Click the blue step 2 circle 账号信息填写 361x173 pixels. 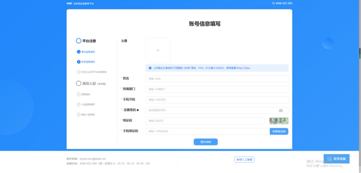[x=79, y=62]
